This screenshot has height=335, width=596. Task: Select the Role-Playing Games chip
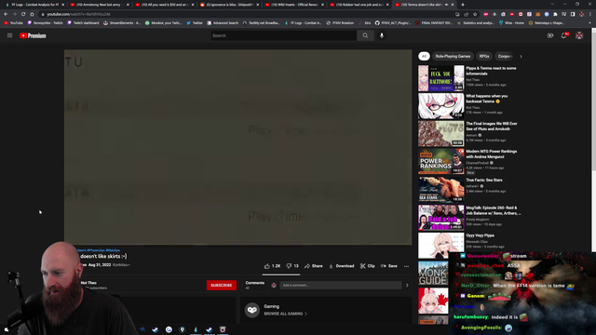point(453,56)
